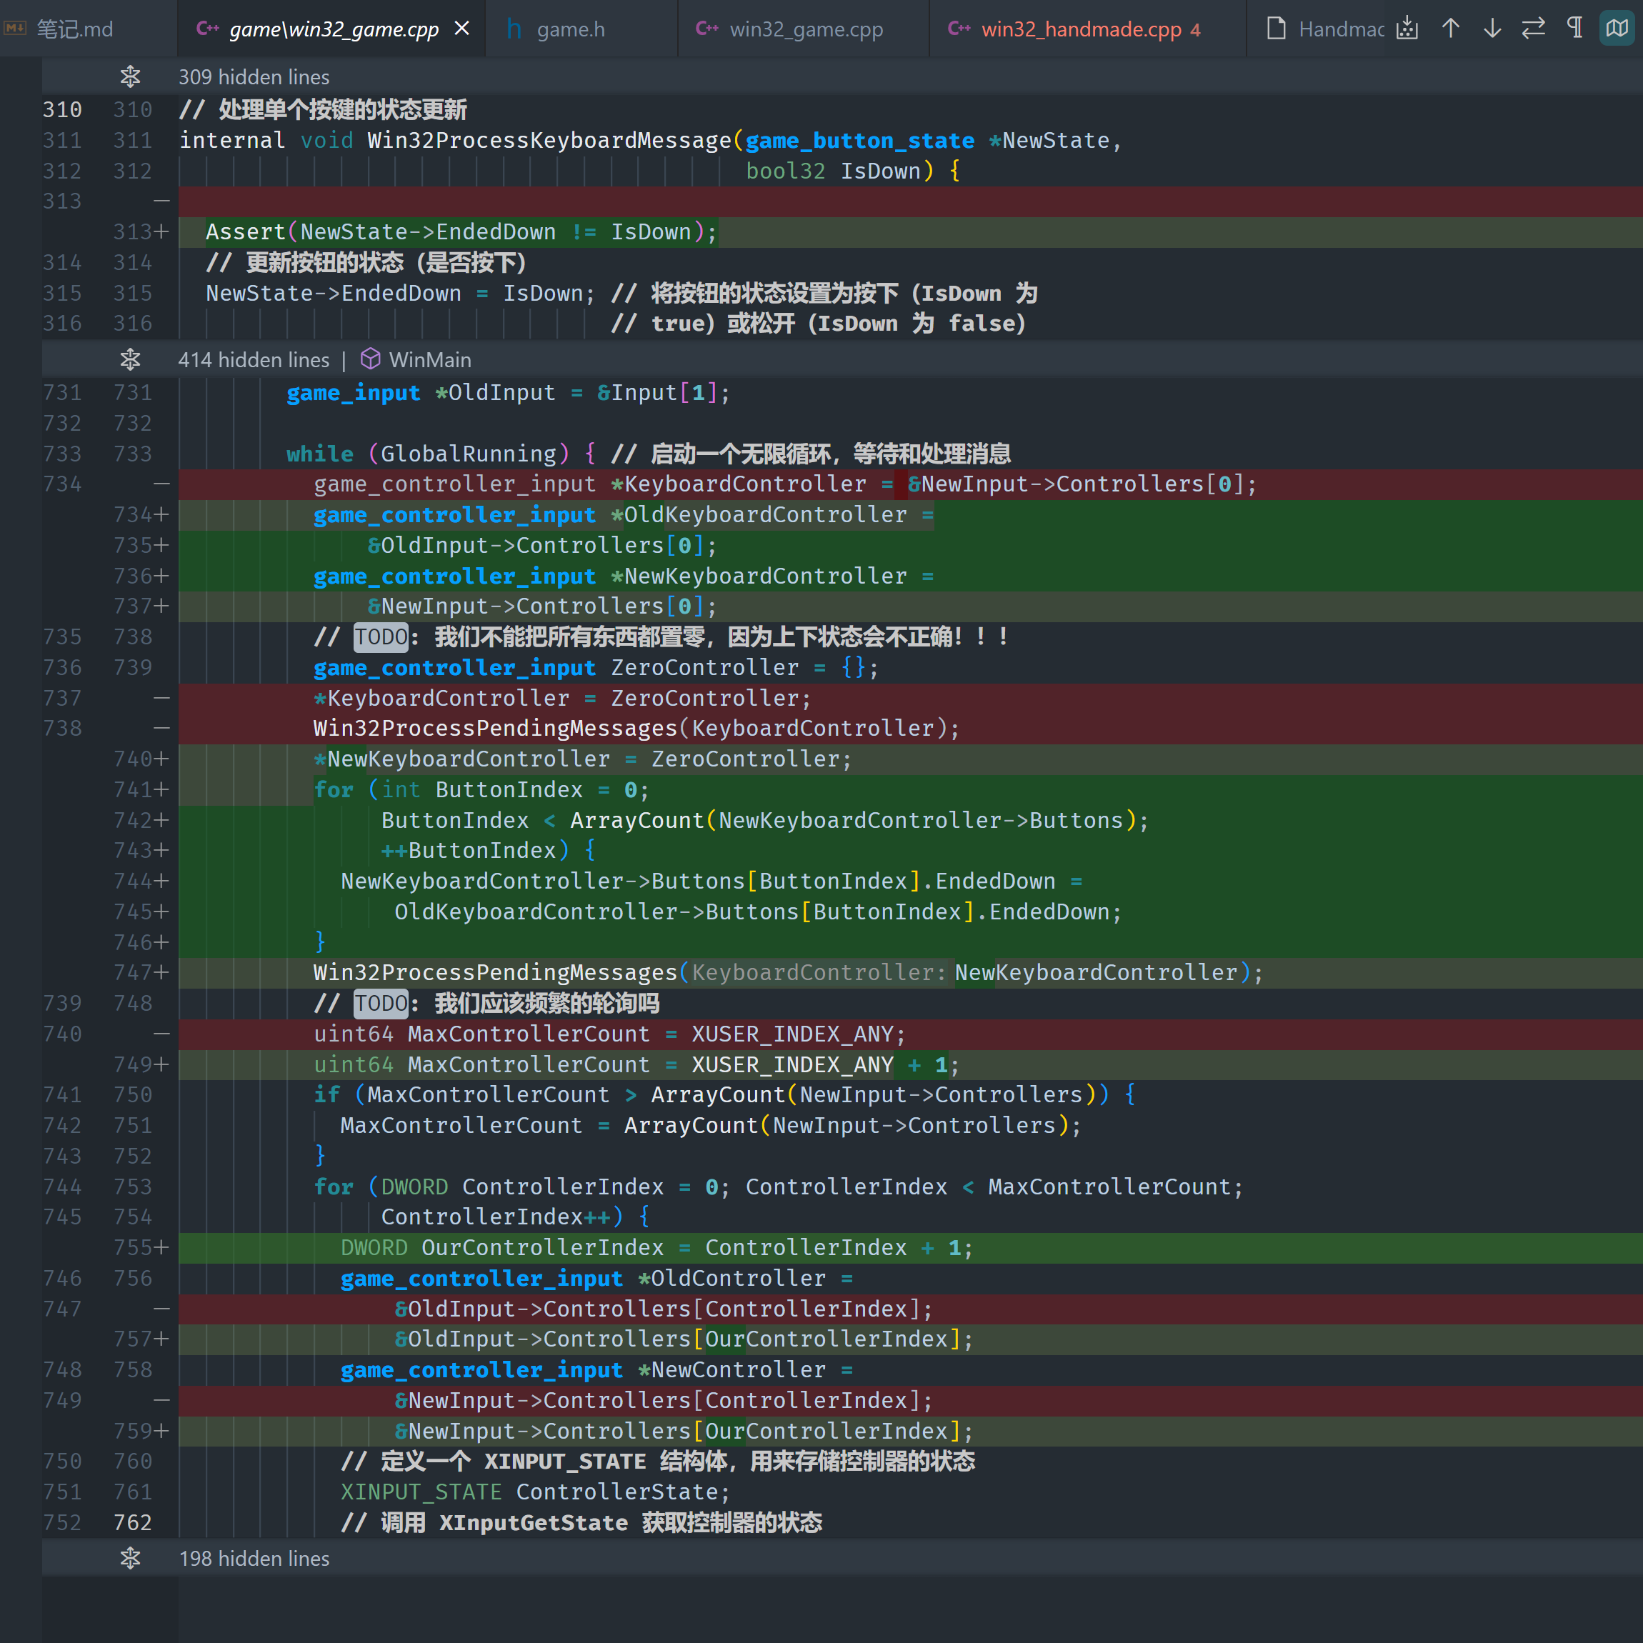Image resolution: width=1643 pixels, height=1643 pixels.
Task: Close the game\win32_game.cpp tab
Action: tap(461, 29)
